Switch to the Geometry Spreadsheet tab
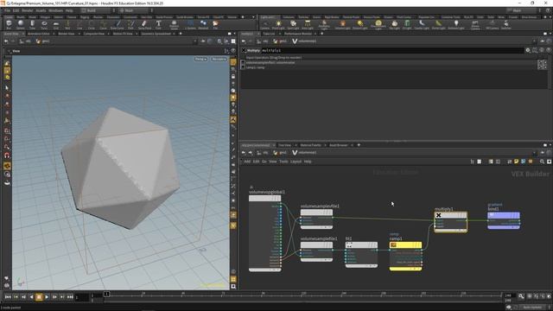Viewport: 553px width, 311px height. click(x=156, y=34)
